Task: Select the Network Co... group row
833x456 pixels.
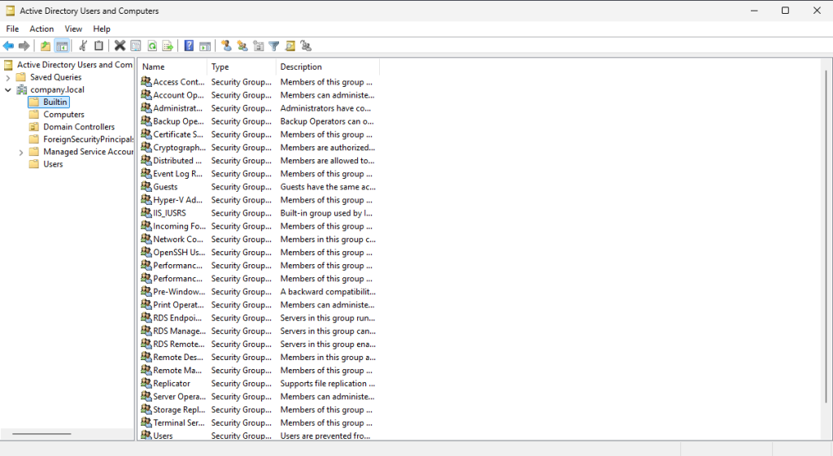Action: 258,239
